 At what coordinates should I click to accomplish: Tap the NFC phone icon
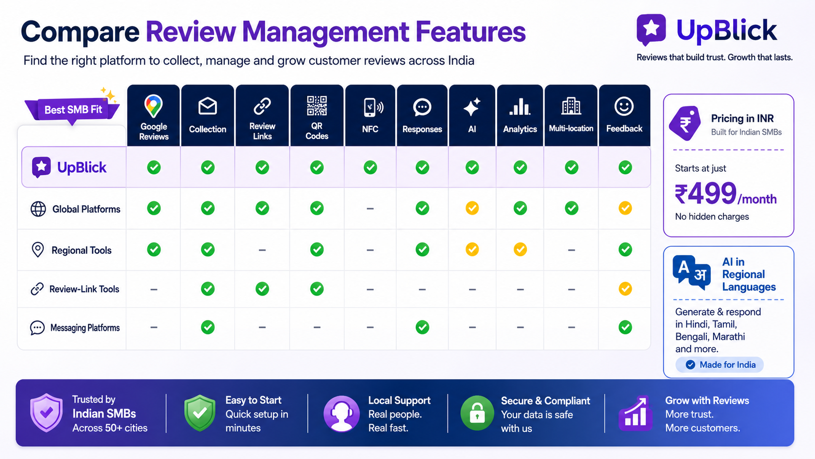373,107
